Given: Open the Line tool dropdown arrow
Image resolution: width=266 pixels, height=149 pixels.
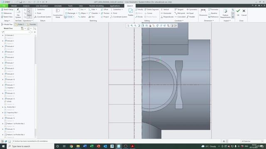Looking at the screenshot, I should [x=73, y=10].
